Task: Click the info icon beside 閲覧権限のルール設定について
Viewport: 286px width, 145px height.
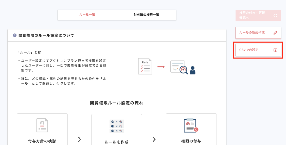Action: (15, 35)
